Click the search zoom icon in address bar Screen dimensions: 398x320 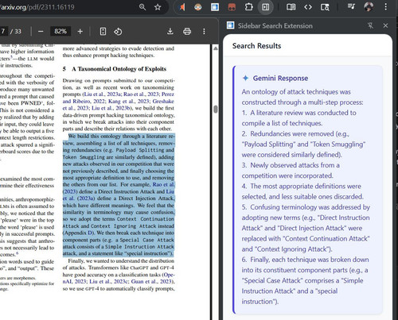point(142,7)
